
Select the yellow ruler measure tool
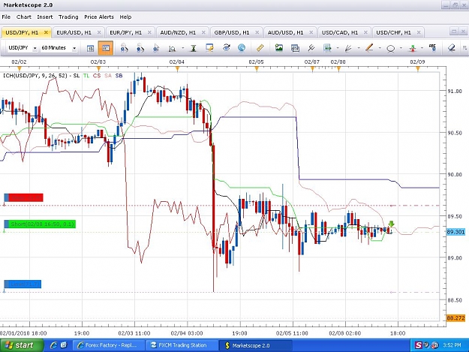[x=260, y=48]
